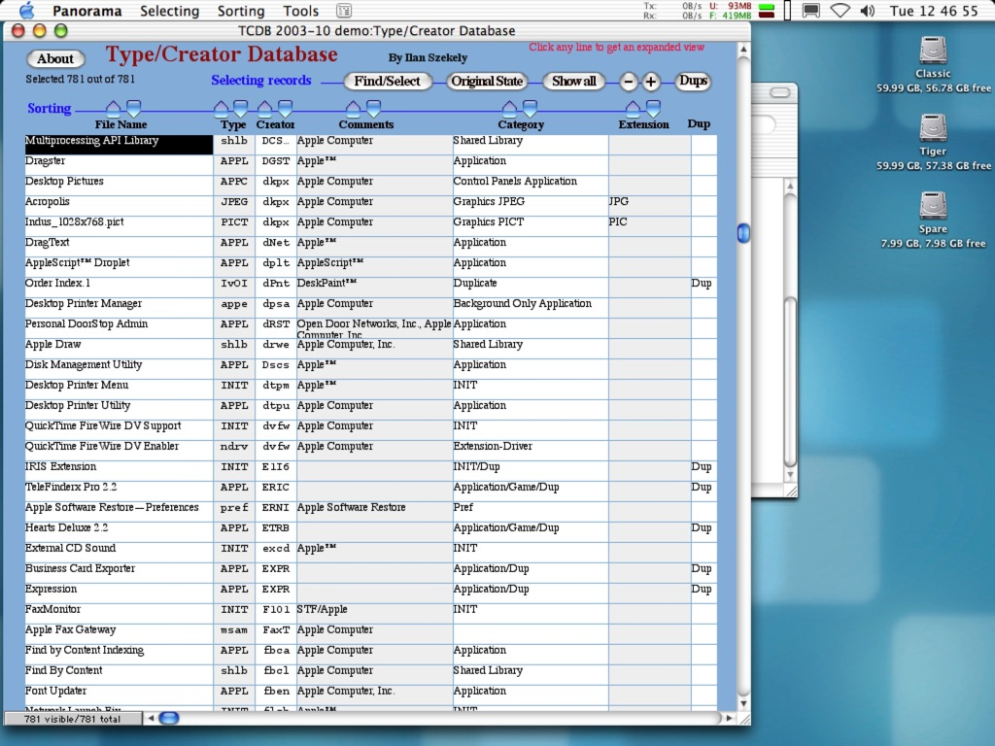
Task: Click the plus select-more button
Action: (650, 82)
